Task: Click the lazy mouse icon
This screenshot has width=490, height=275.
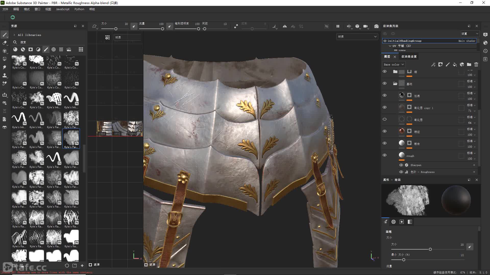Action: click(236, 26)
